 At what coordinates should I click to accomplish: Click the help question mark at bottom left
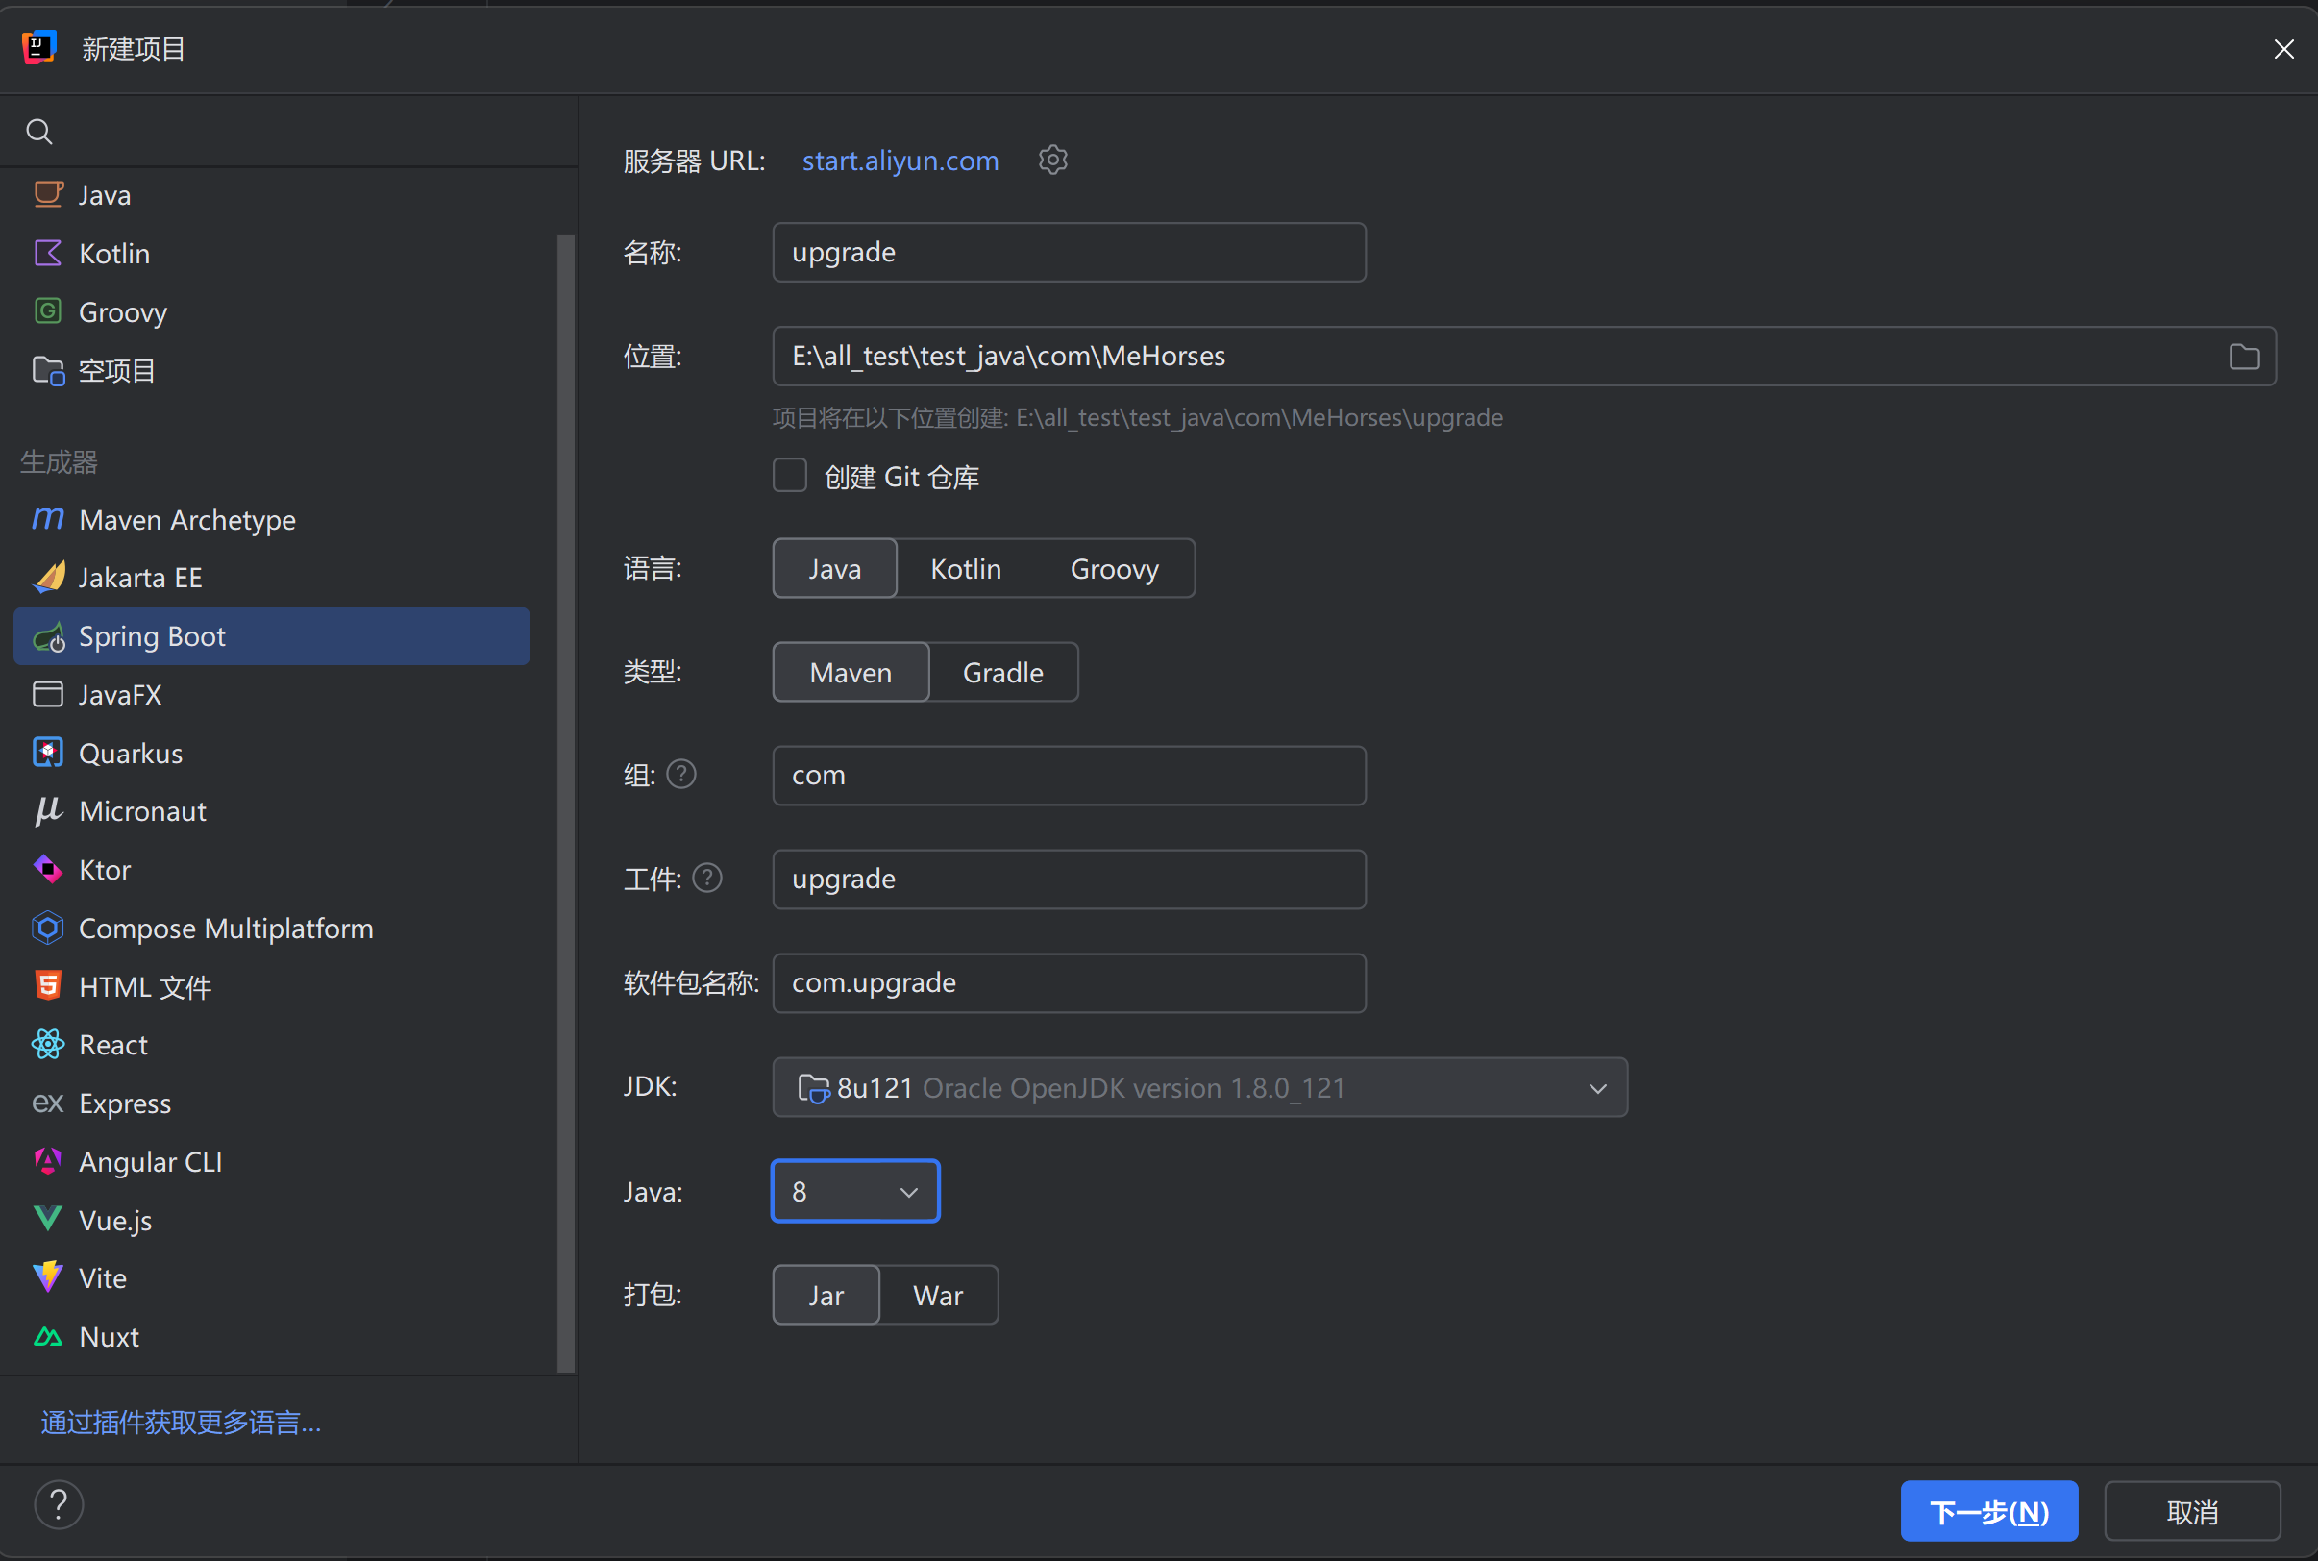59,1504
